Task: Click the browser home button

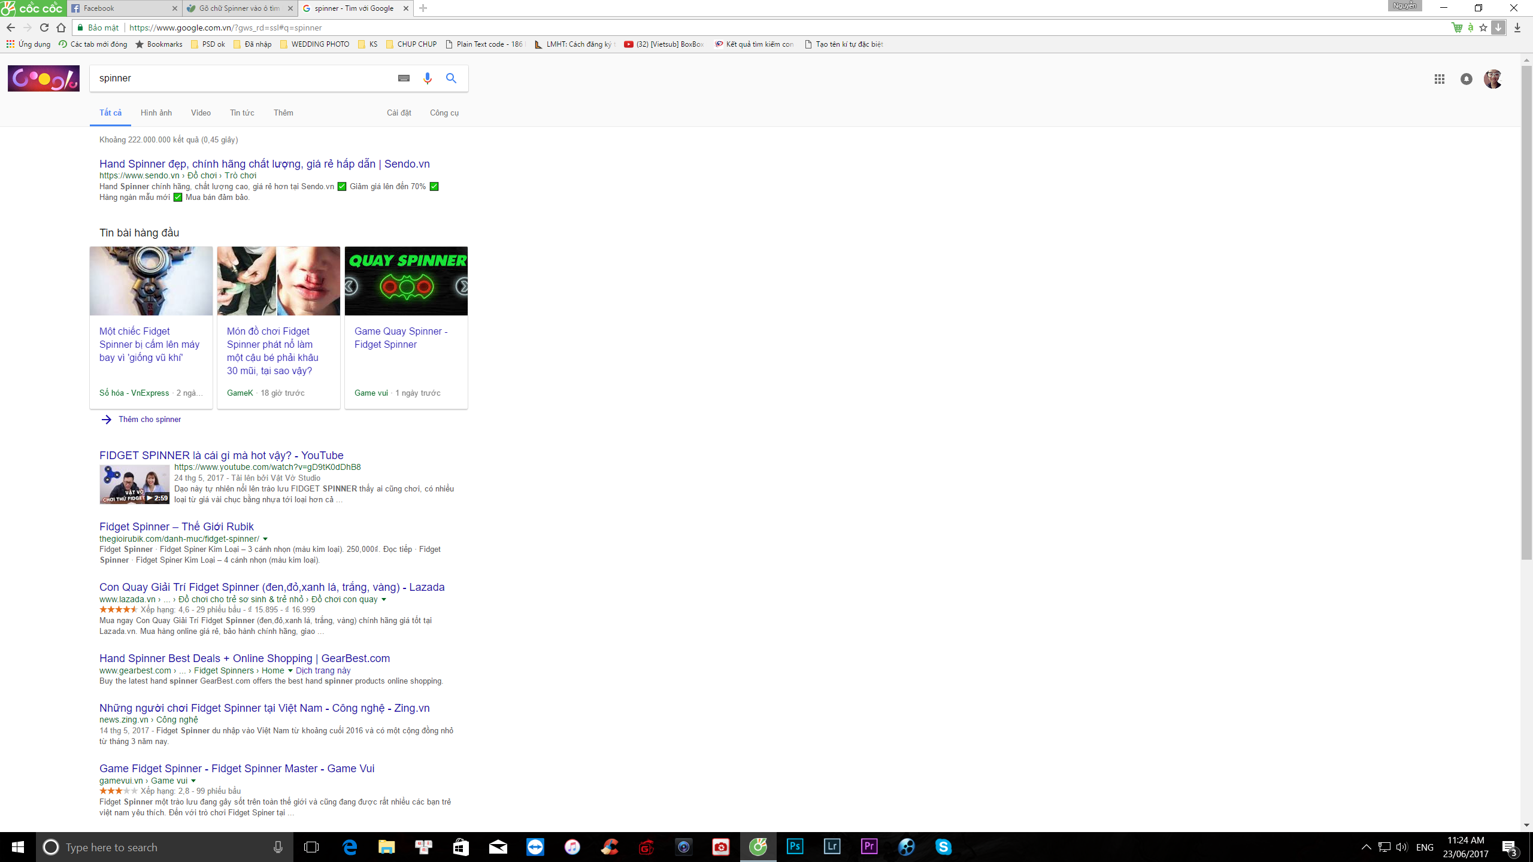Action: click(60, 27)
